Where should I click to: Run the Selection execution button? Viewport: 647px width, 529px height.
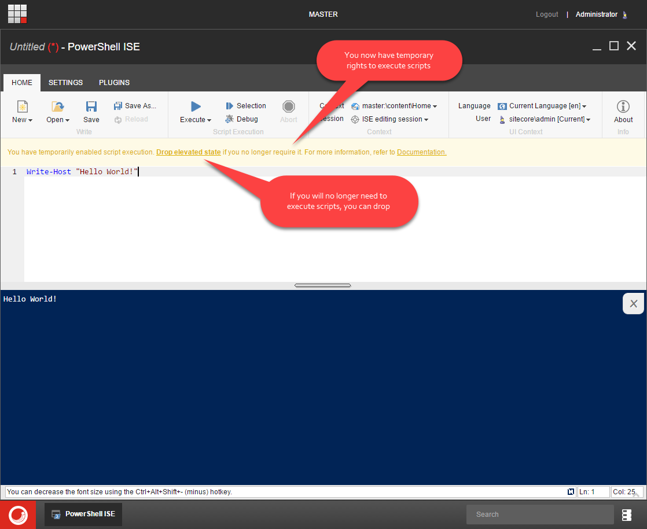(245, 106)
